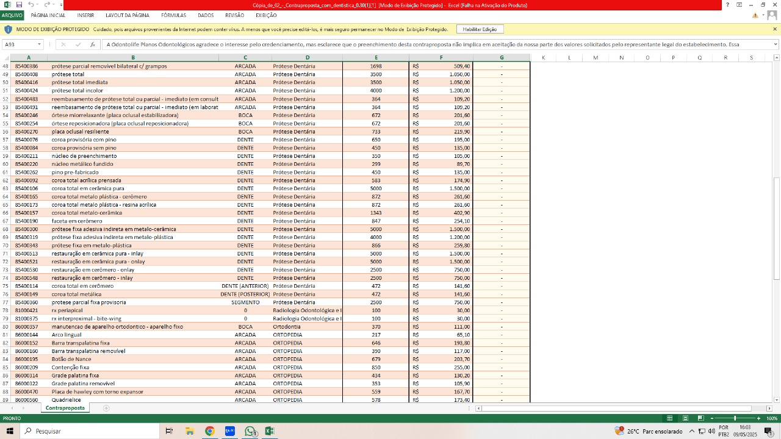Switch to the FÓRMULAS ribbon tab

click(x=174, y=15)
